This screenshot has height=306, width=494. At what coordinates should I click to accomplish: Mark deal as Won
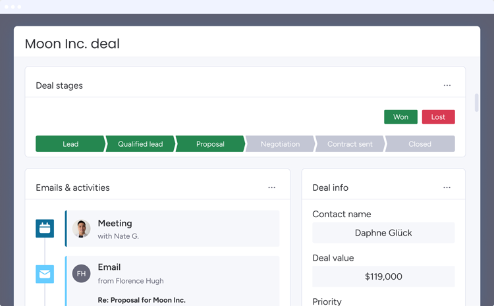[x=400, y=116]
